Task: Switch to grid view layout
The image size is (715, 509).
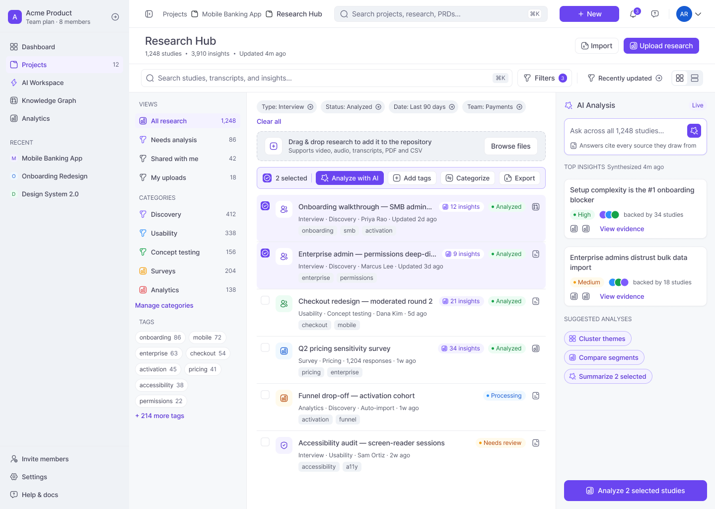Action: [680, 78]
